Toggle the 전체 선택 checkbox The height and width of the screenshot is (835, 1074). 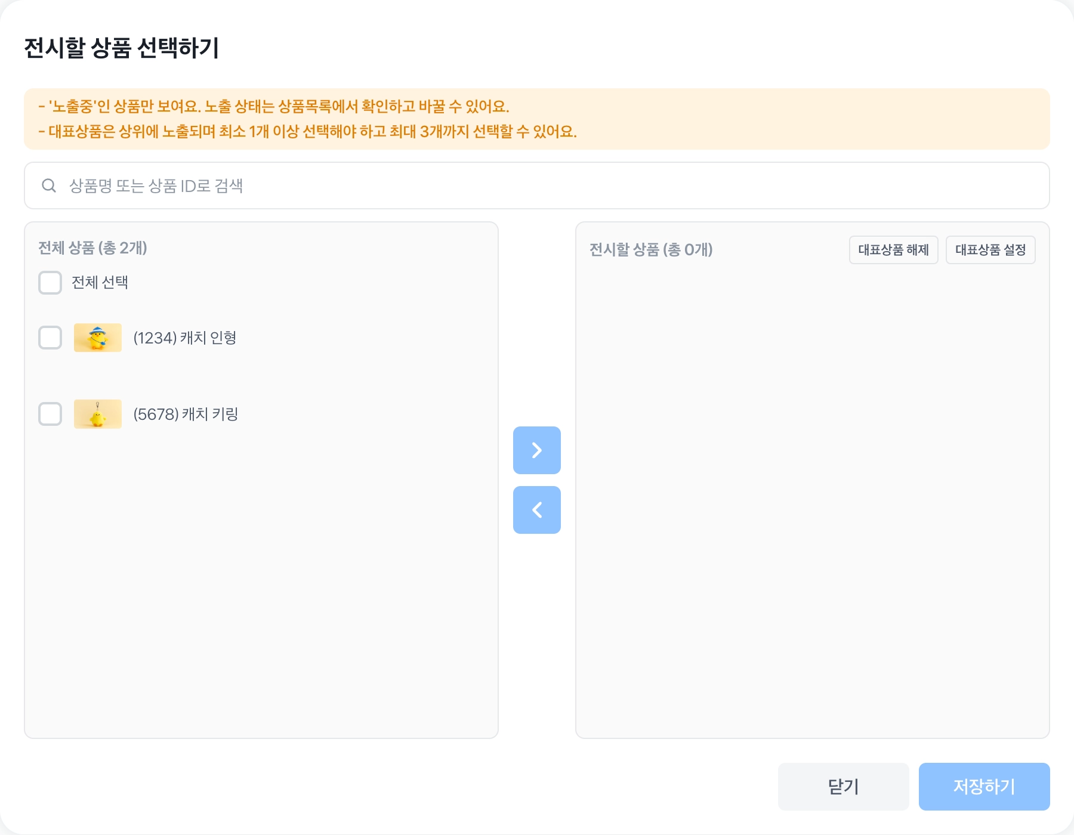[50, 283]
